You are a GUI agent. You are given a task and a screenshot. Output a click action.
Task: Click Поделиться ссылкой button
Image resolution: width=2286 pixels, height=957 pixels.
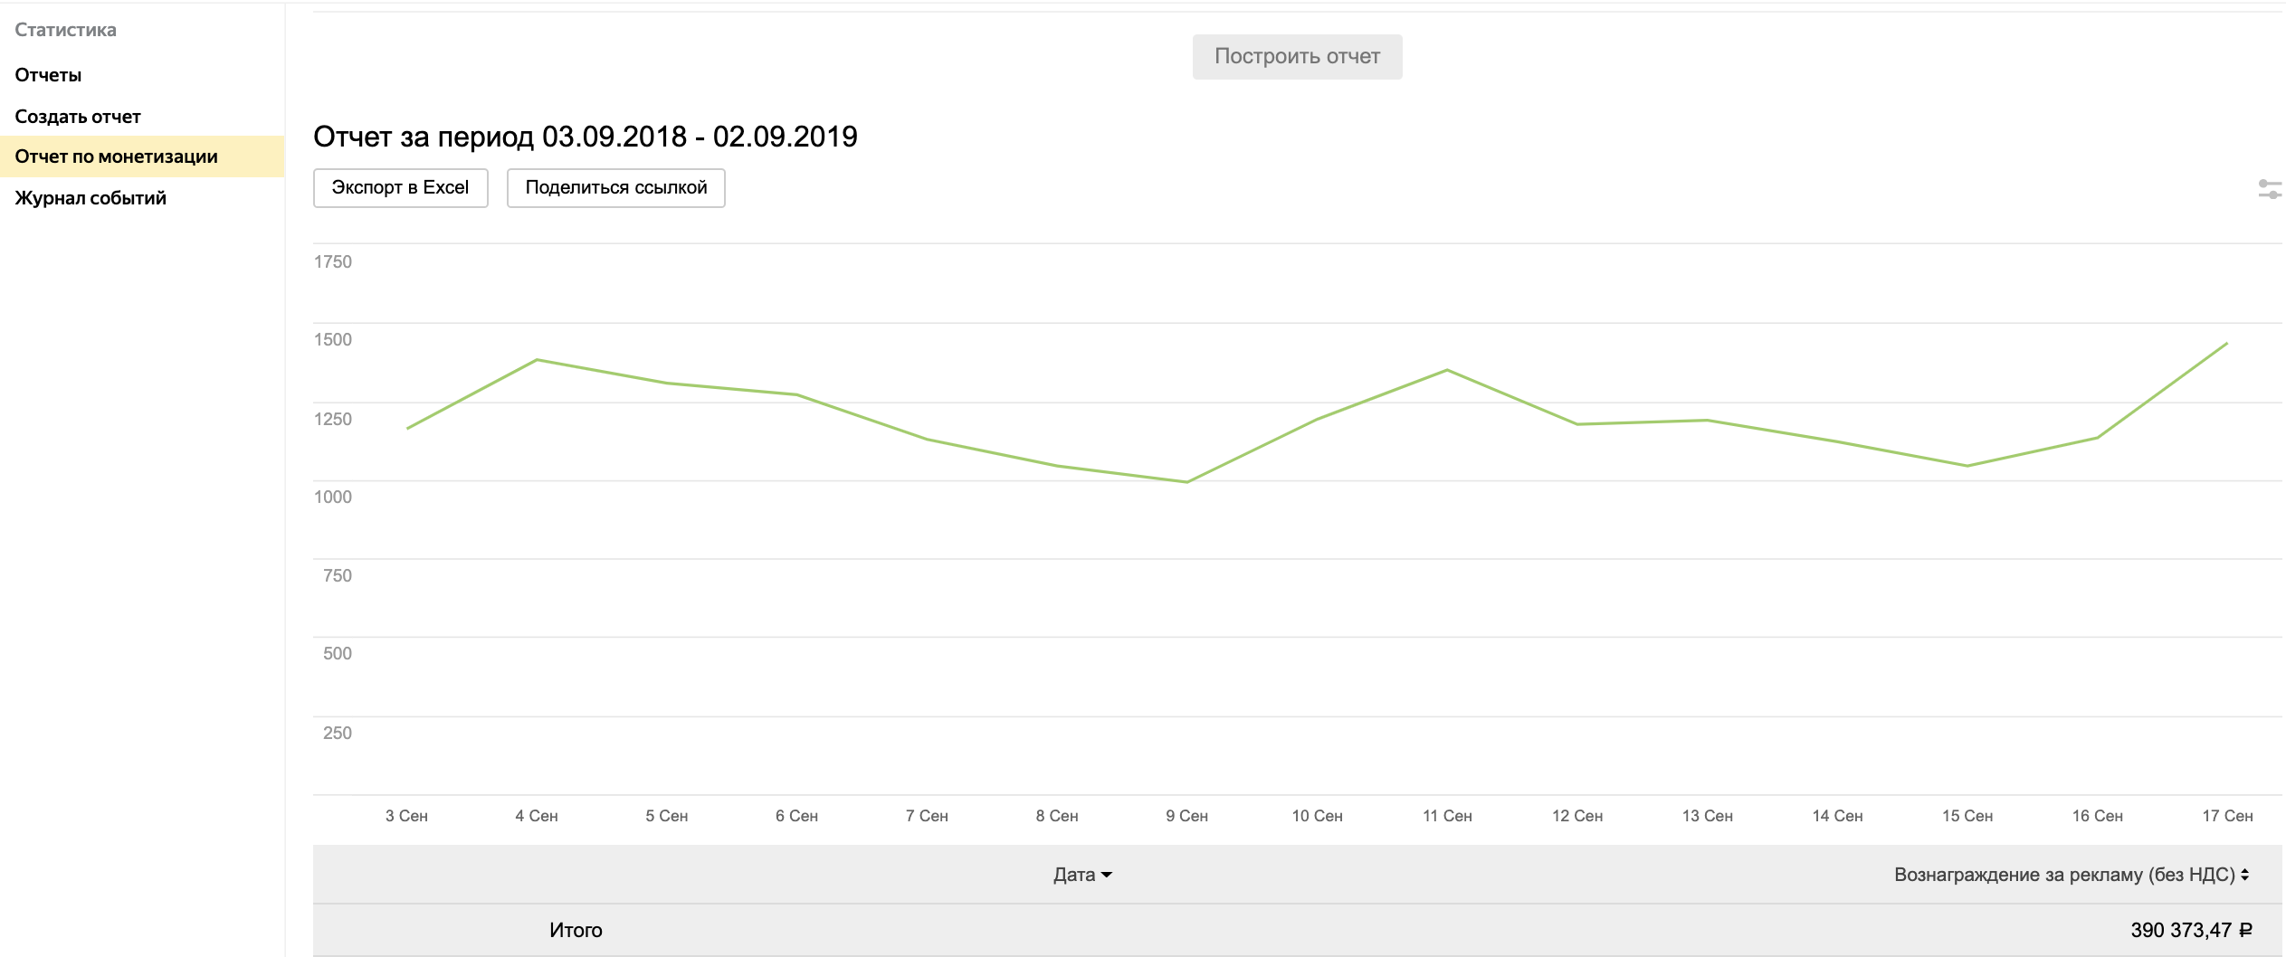(x=615, y=188)
